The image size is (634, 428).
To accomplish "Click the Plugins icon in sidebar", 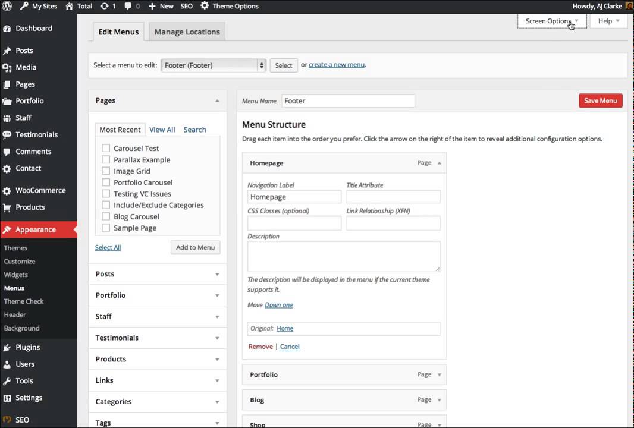I will 7,348.
